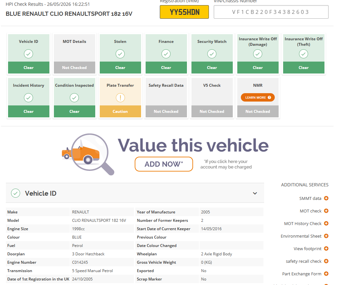Viewport: 349px width, 285px height.
Task: Click LEARN MORE button in NMR tile
Action: [x=258, y=97]
